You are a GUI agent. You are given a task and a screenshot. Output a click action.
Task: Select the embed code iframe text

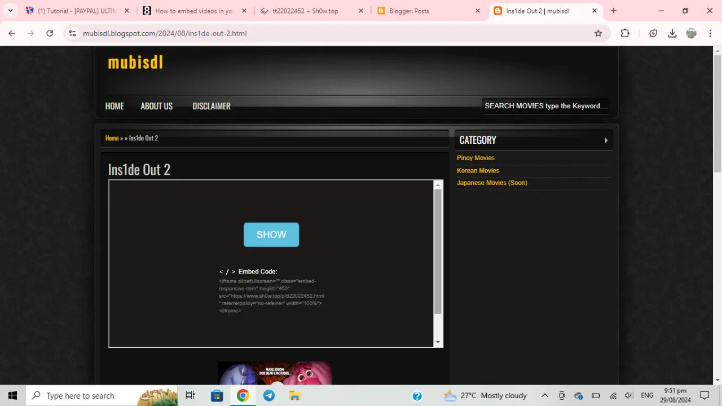coord(271,295)
